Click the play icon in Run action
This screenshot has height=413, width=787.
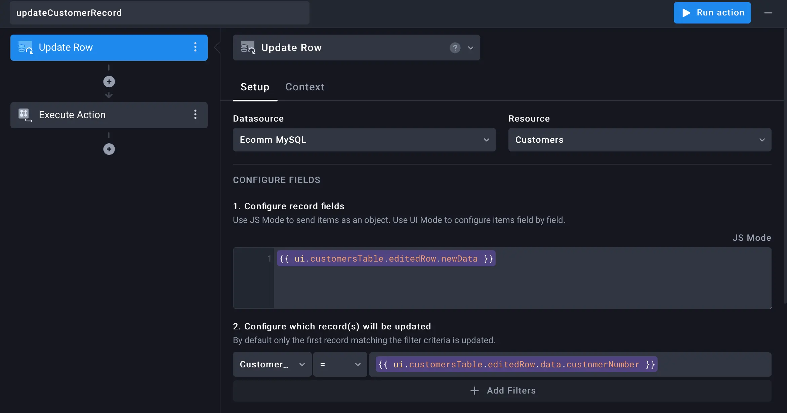tap(687, 13)
